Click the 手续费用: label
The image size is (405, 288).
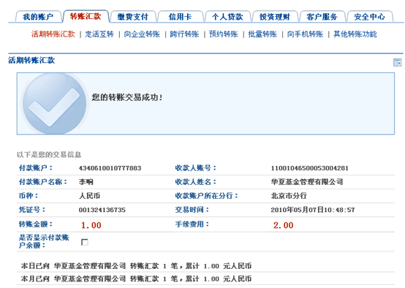(x=192, y=224)
